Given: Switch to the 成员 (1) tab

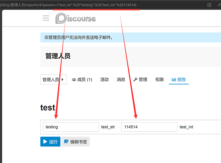Looking at the screenshot, I should pos(82,80).
